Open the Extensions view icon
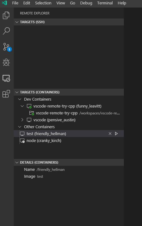This screenshot has width=142, height=226. point(6,94)
